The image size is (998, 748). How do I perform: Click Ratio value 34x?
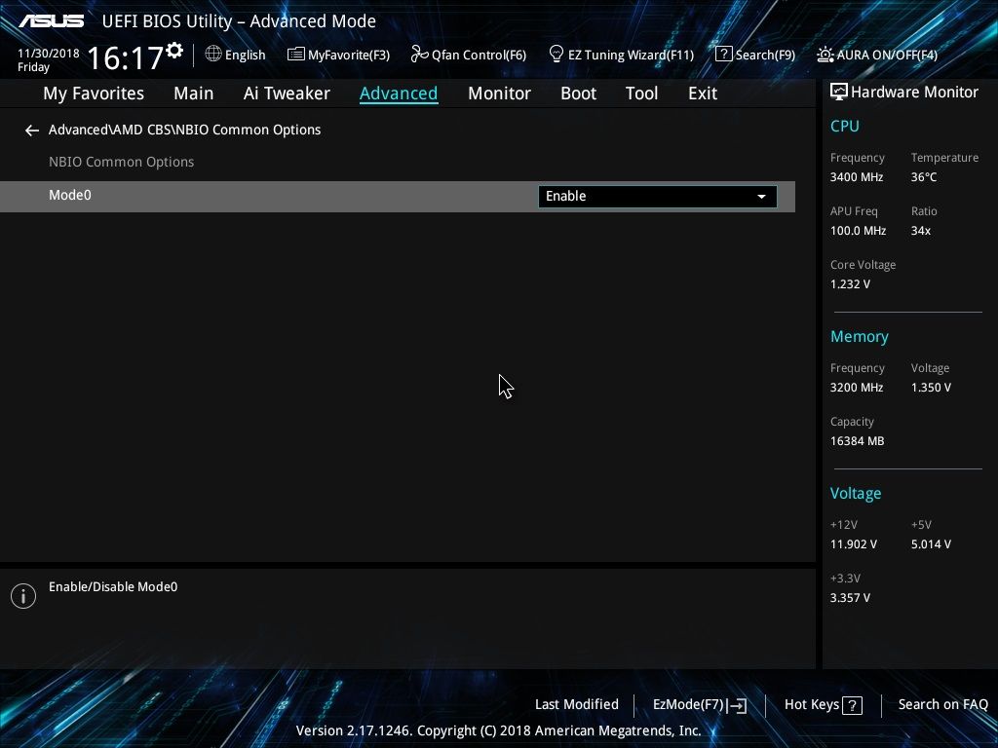(920, 231)
